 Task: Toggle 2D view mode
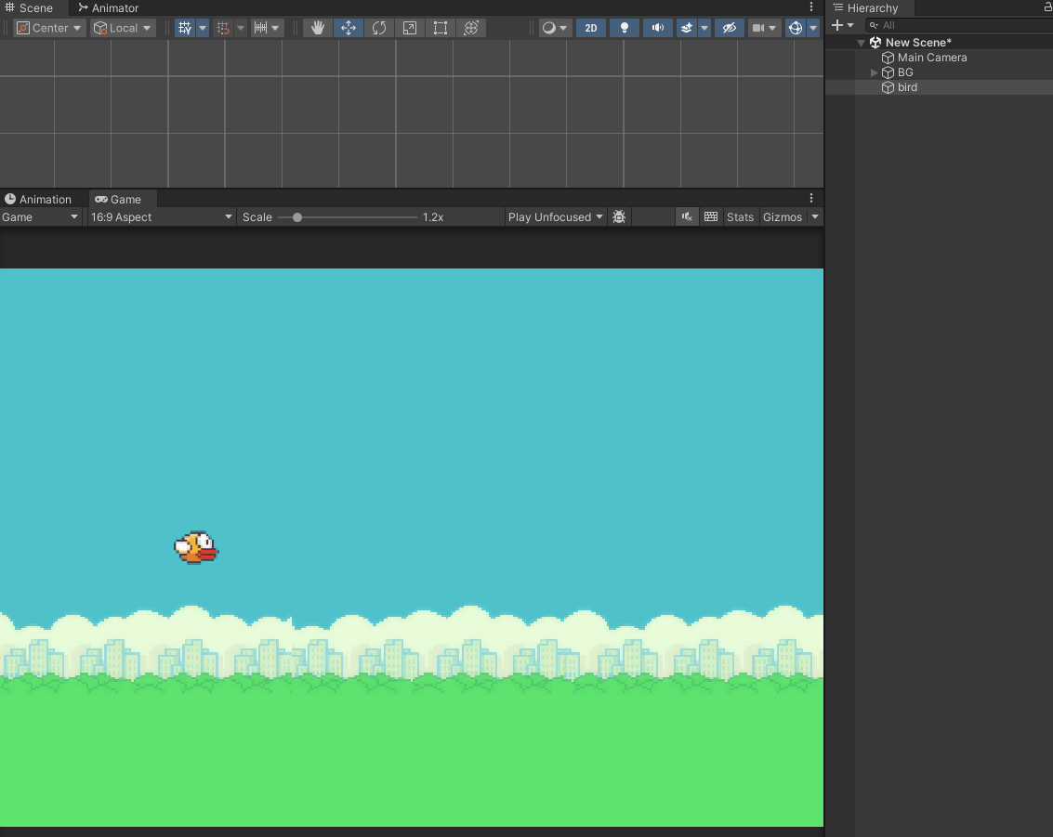tap(591, 28)
